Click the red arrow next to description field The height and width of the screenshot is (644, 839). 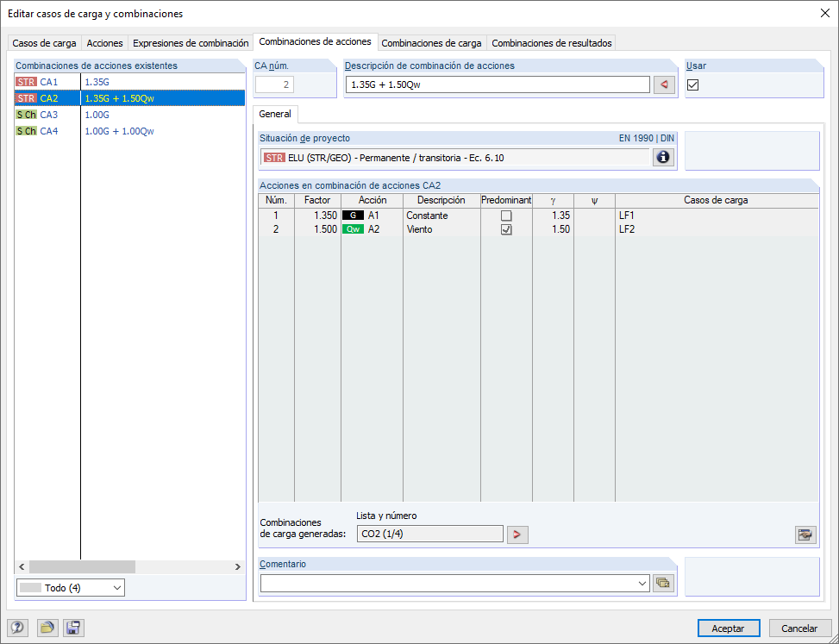click(x=664, y=84)
